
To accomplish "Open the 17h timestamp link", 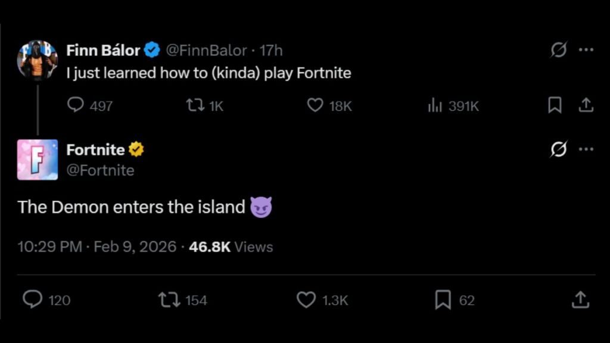I will point(272,51).
